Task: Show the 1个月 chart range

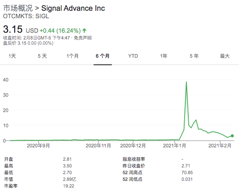Action: point(72,56)
